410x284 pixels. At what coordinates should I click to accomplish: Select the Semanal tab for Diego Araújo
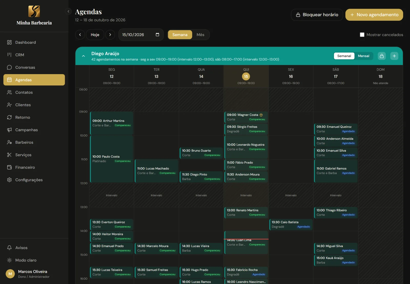click(x=344, y=56)
